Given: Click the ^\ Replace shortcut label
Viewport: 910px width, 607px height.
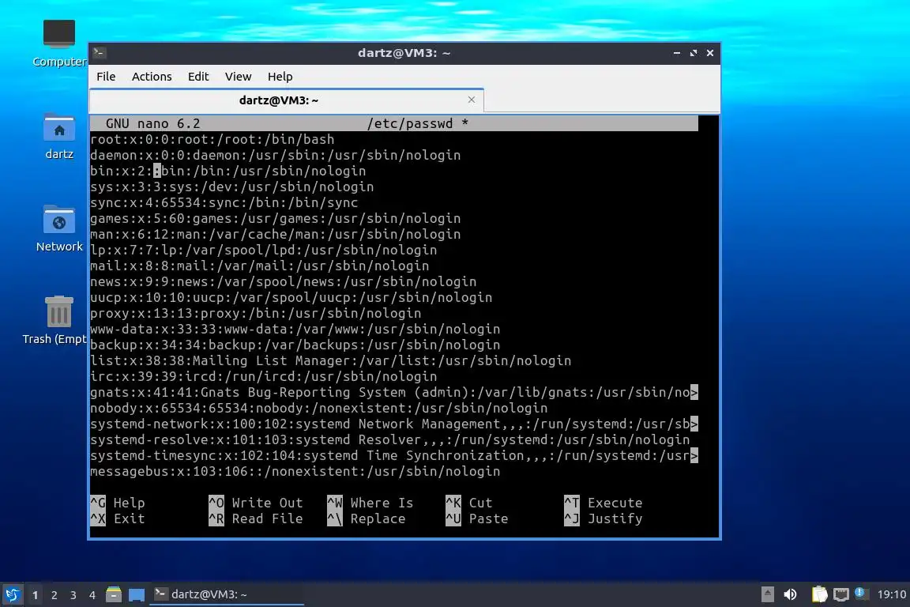Looking at the screenshot, I should 367,518.
